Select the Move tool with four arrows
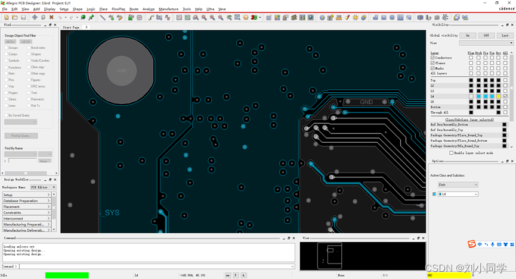This screenshot has width=516, height=279. pos(35,17)
